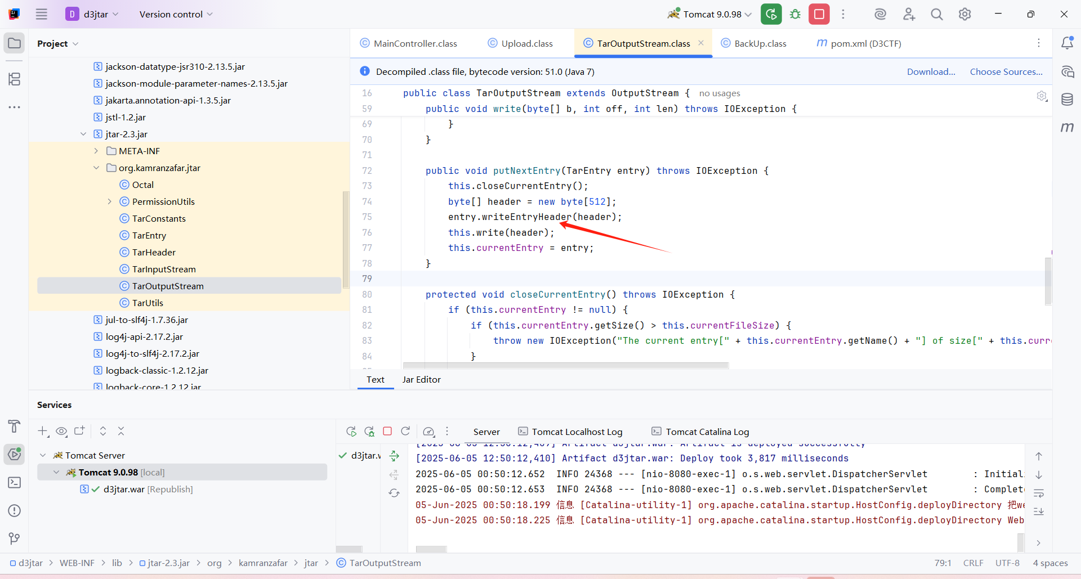Image resolution: width=1081 pixels, height=579 pixels.
Task: Open the Tomcat 9.0.98 run configuration dropdown
Action: tap(709, 14)
